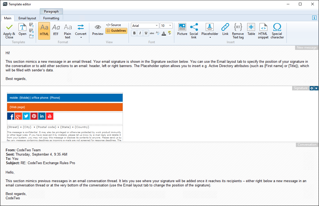Click the info icon at ribbon right

click(314, 18)
